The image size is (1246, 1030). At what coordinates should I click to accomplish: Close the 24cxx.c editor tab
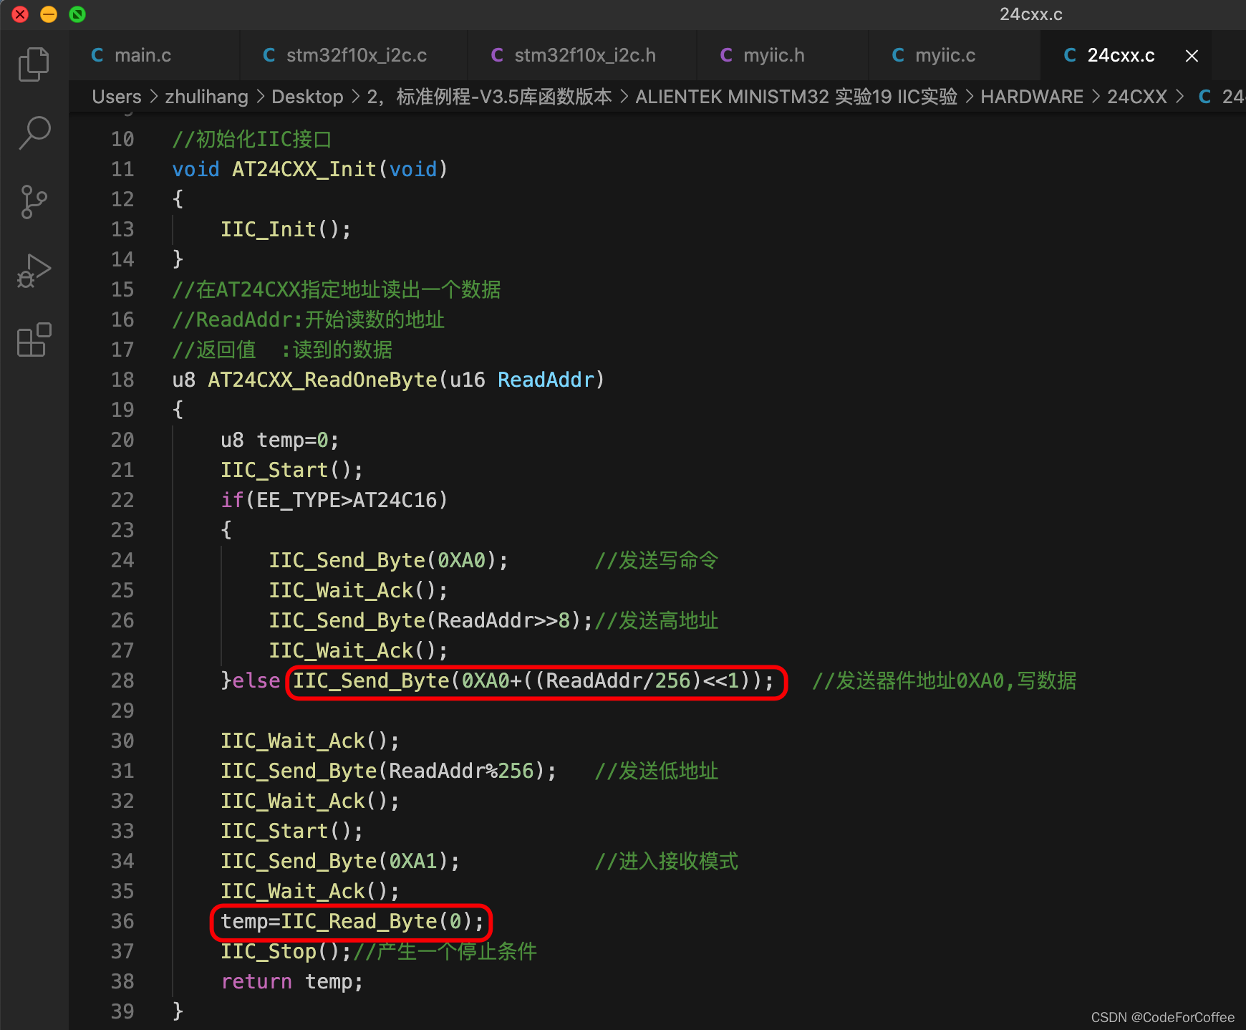tap(1192, 56)
